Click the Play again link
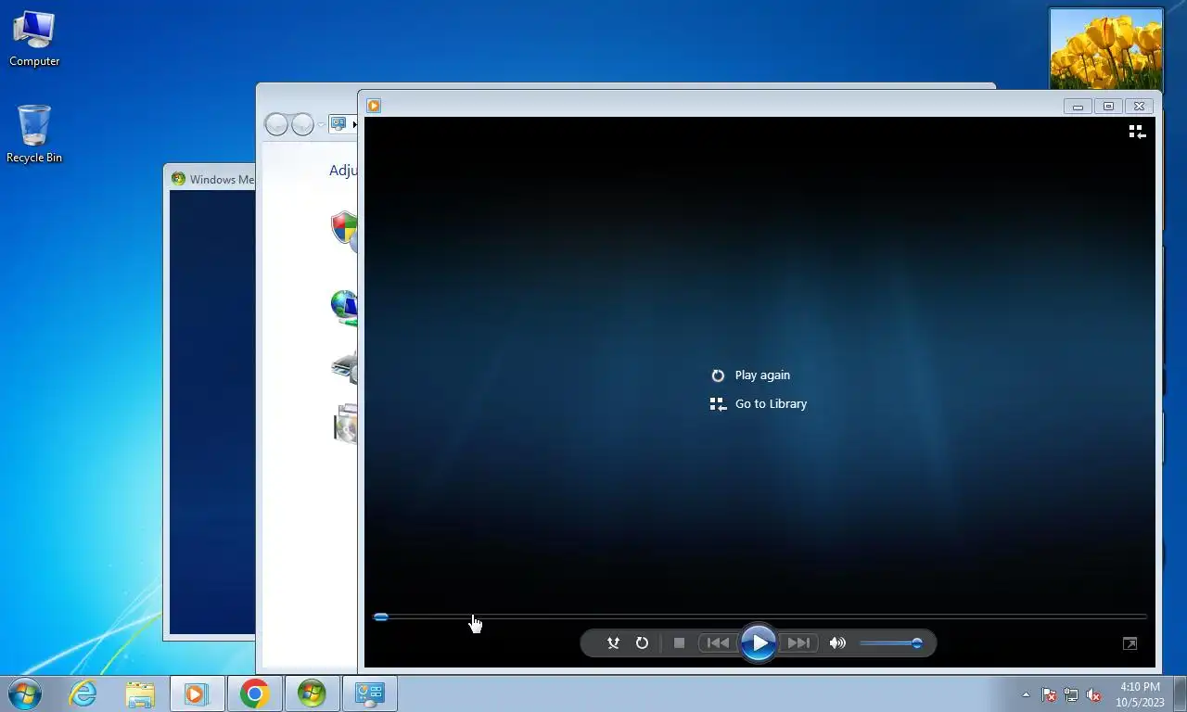Image resolution: width=1187 pixels, height=712 pixels. 762,375
